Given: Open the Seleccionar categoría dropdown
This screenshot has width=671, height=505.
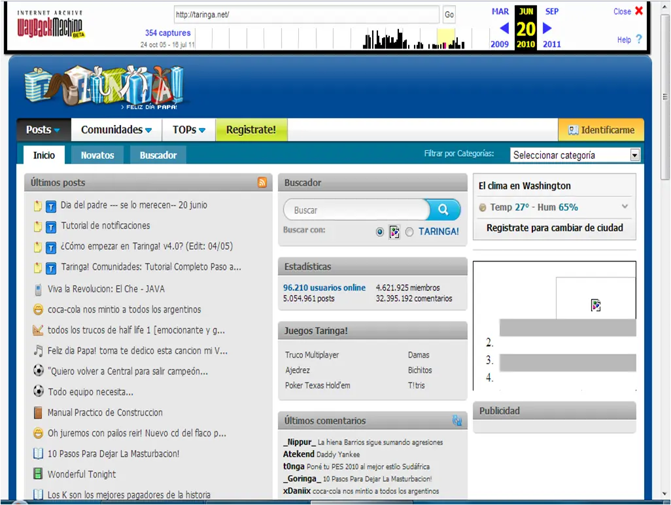Looking at the screenshot, I should click(x=575, y=155).
